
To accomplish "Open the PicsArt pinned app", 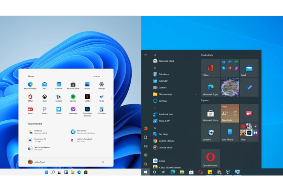I will pos(45,109).
